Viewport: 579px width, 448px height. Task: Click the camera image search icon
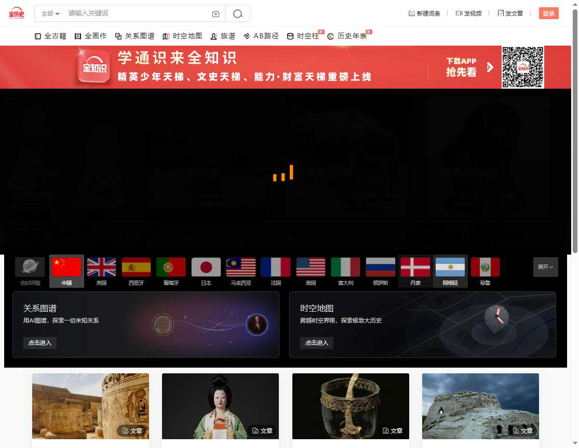click(x=216, y=14)
